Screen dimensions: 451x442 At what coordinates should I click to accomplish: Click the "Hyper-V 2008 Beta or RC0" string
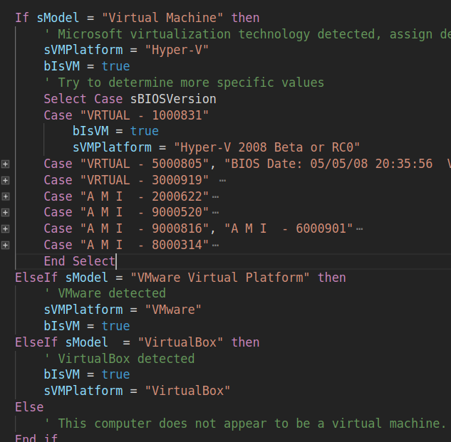pos(267,147)
